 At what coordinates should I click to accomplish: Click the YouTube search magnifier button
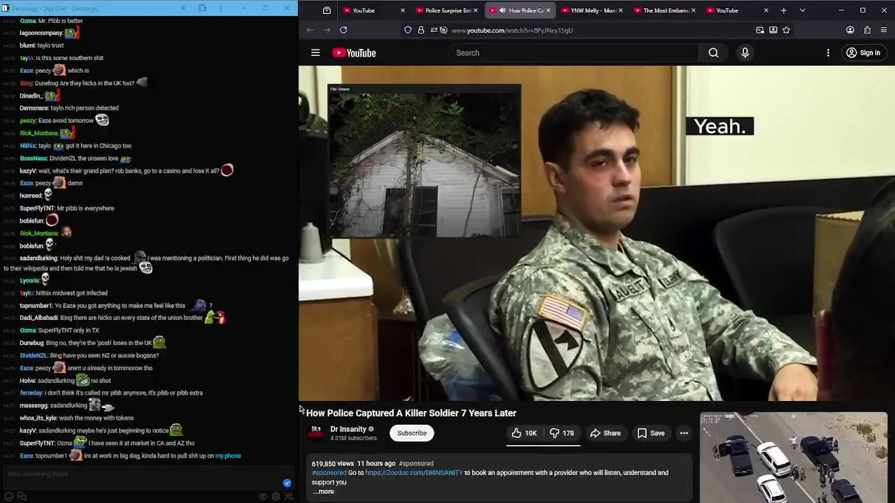713,53
